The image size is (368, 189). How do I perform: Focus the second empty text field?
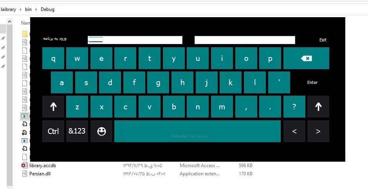pyautogui.click(x=245, y=40)
